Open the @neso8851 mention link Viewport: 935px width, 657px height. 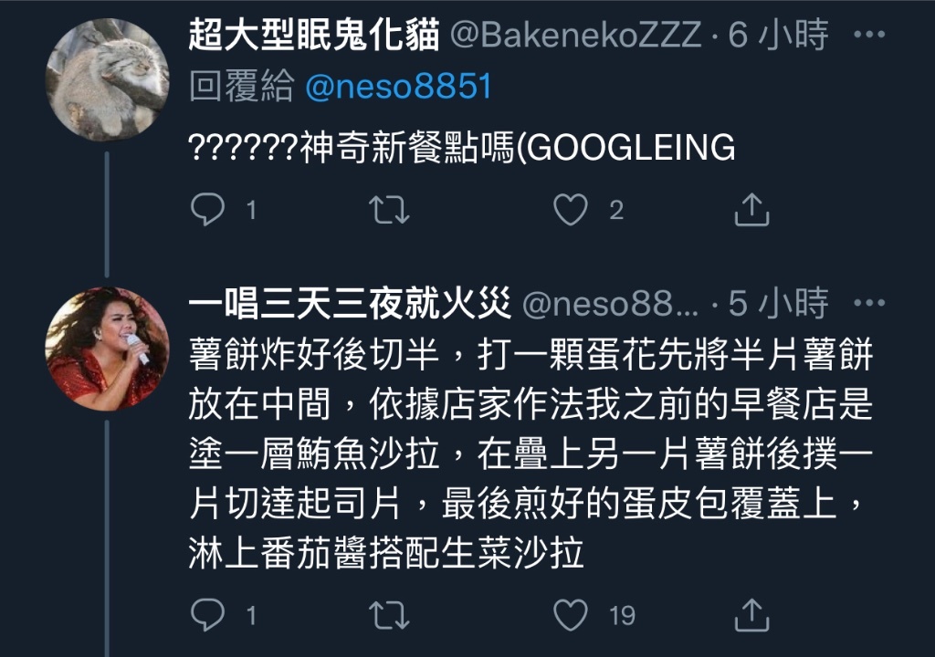coord(398,86)
